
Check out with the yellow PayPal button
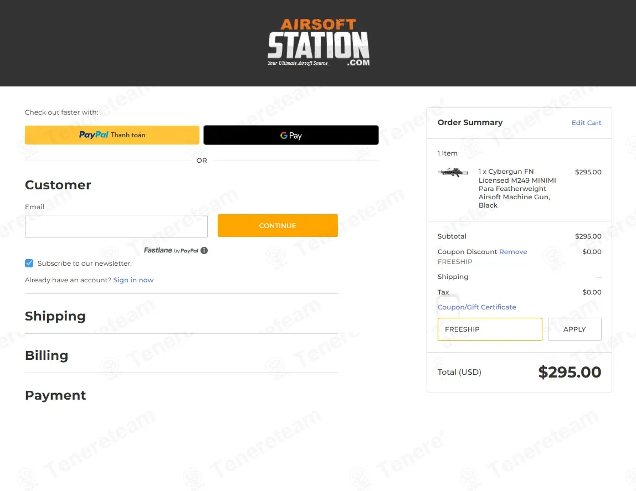[112, 135]
